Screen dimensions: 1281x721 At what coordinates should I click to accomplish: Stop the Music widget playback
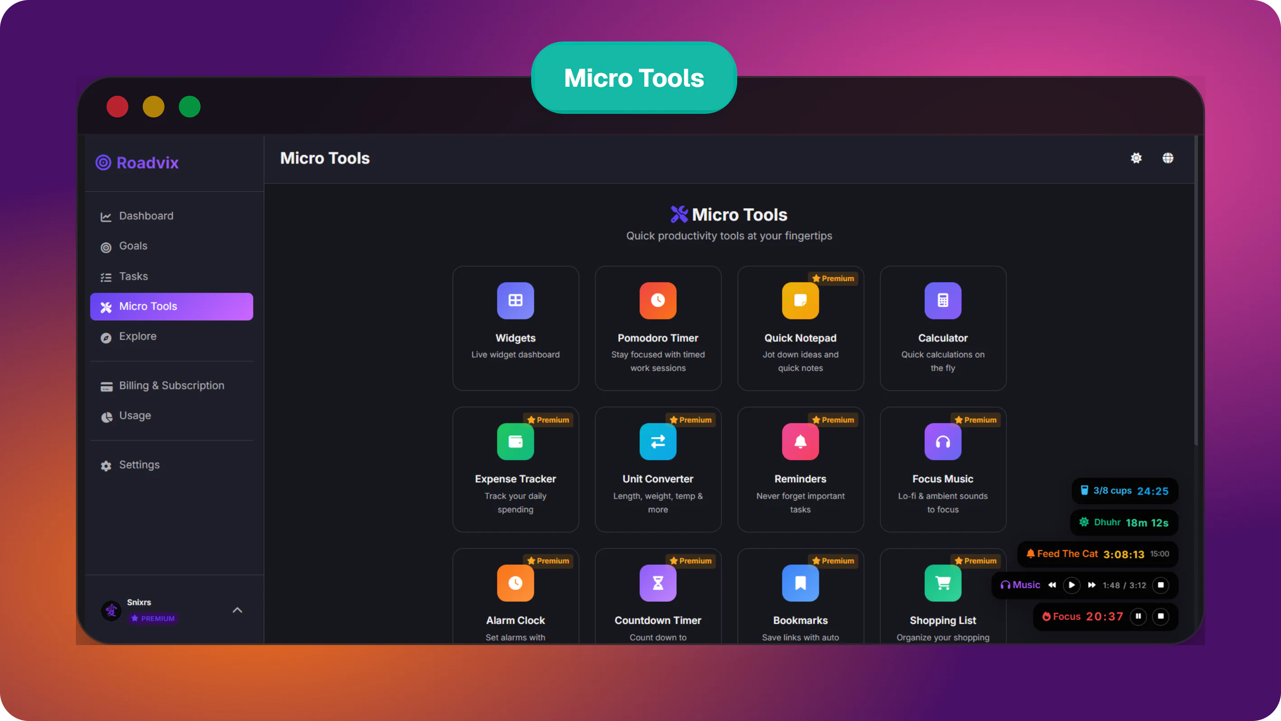(x=1161, y=585)
